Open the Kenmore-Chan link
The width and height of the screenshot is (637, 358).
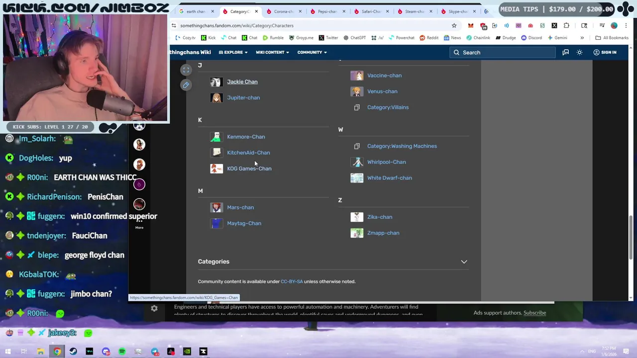click(x=246, y=137)
